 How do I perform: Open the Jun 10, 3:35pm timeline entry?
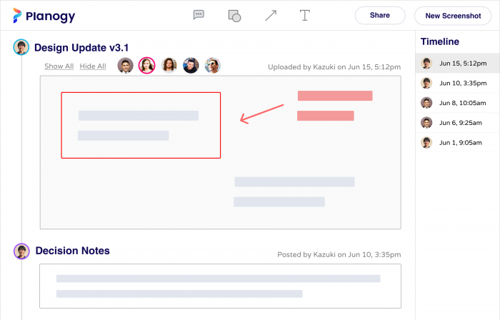pyautogui.click(x=458, y=83)
